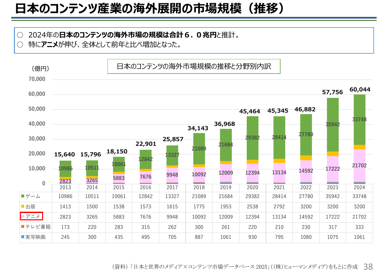Image resolution: width=388 pixels, height=274 pixels.
Task: Click the slide heading 日本のコンテンツ産業の海外展開の市場規模
Action: (128, 8)
